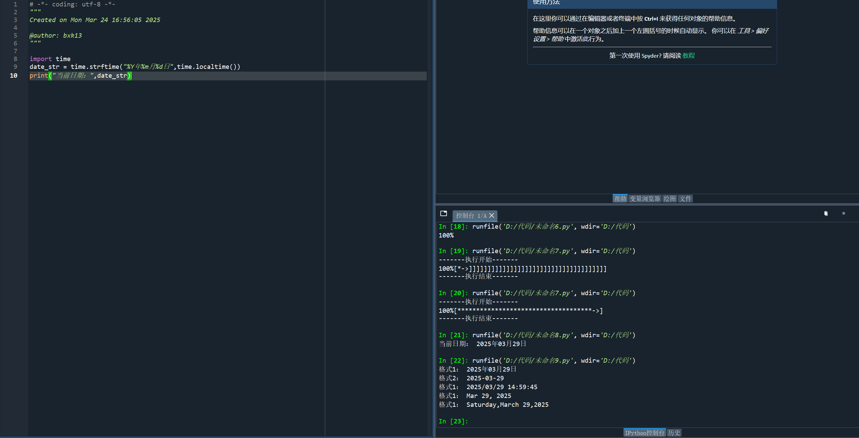Switch to the 帮助 pane tab
The height and width of the screenshot is (438, 859).
point(620,198)
